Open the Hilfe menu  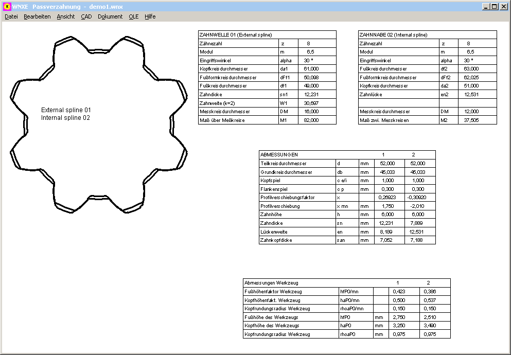tap(150, 16)
